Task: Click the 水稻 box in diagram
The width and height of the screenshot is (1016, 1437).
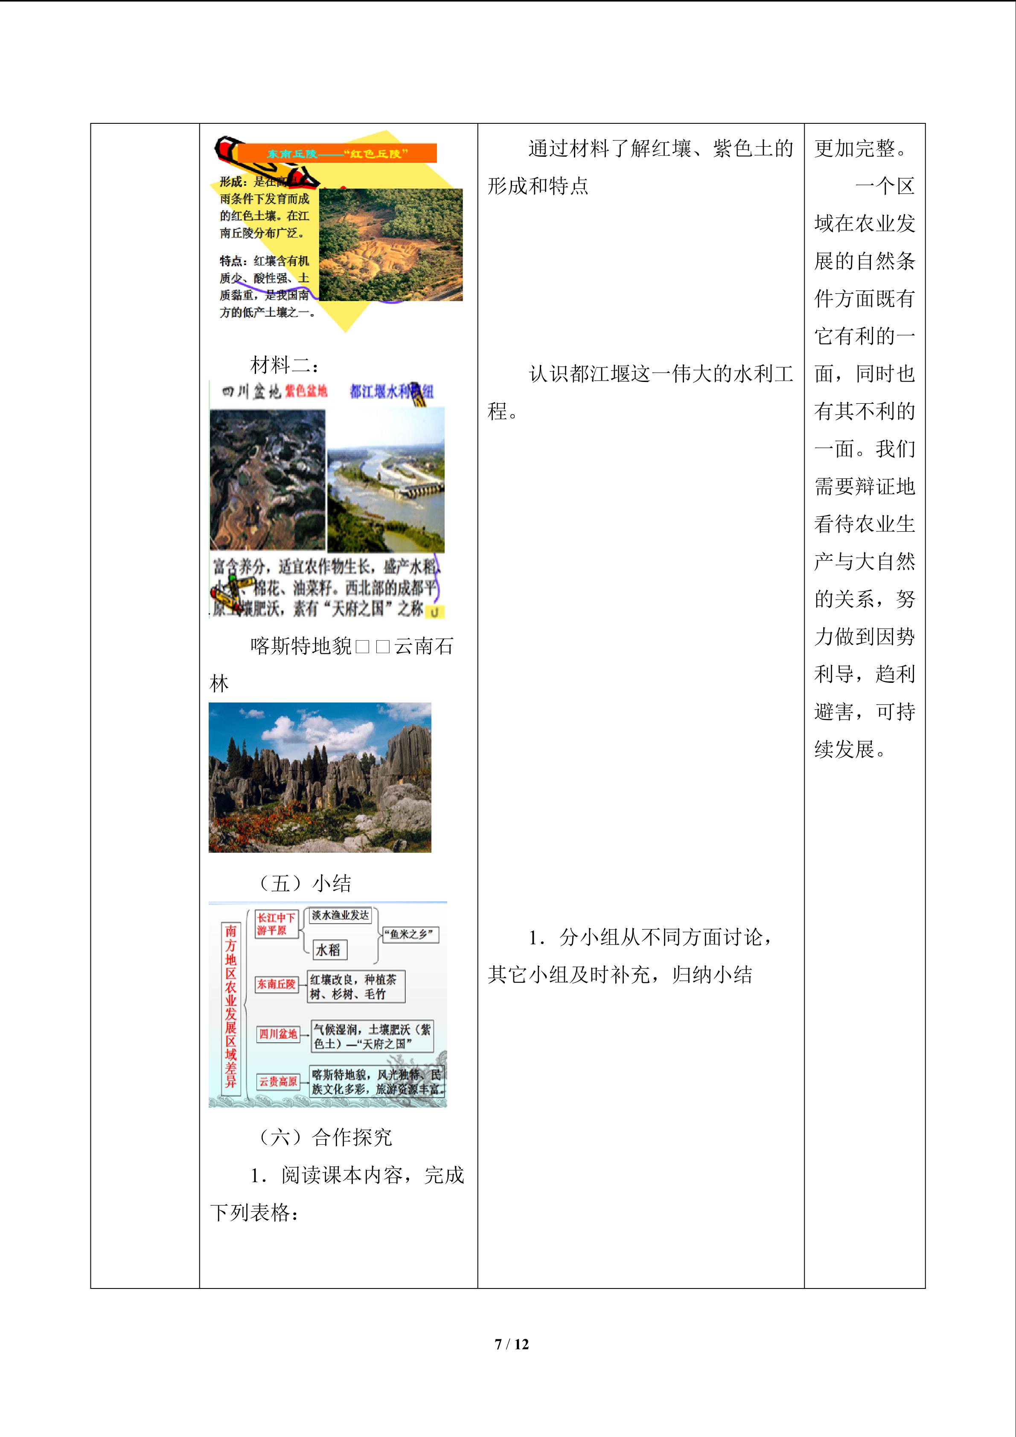Action: [329, 950]
